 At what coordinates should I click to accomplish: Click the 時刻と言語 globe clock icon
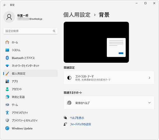coord(7,97)
